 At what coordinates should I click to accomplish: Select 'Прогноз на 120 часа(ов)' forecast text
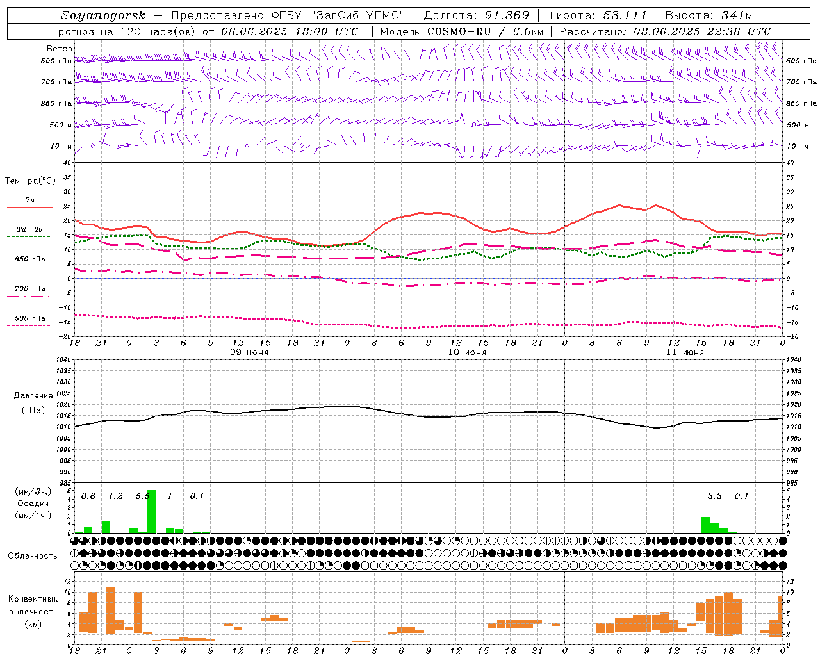(124, 31)
